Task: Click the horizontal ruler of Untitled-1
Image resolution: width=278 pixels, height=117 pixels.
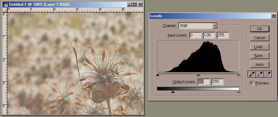Action: 75,10
